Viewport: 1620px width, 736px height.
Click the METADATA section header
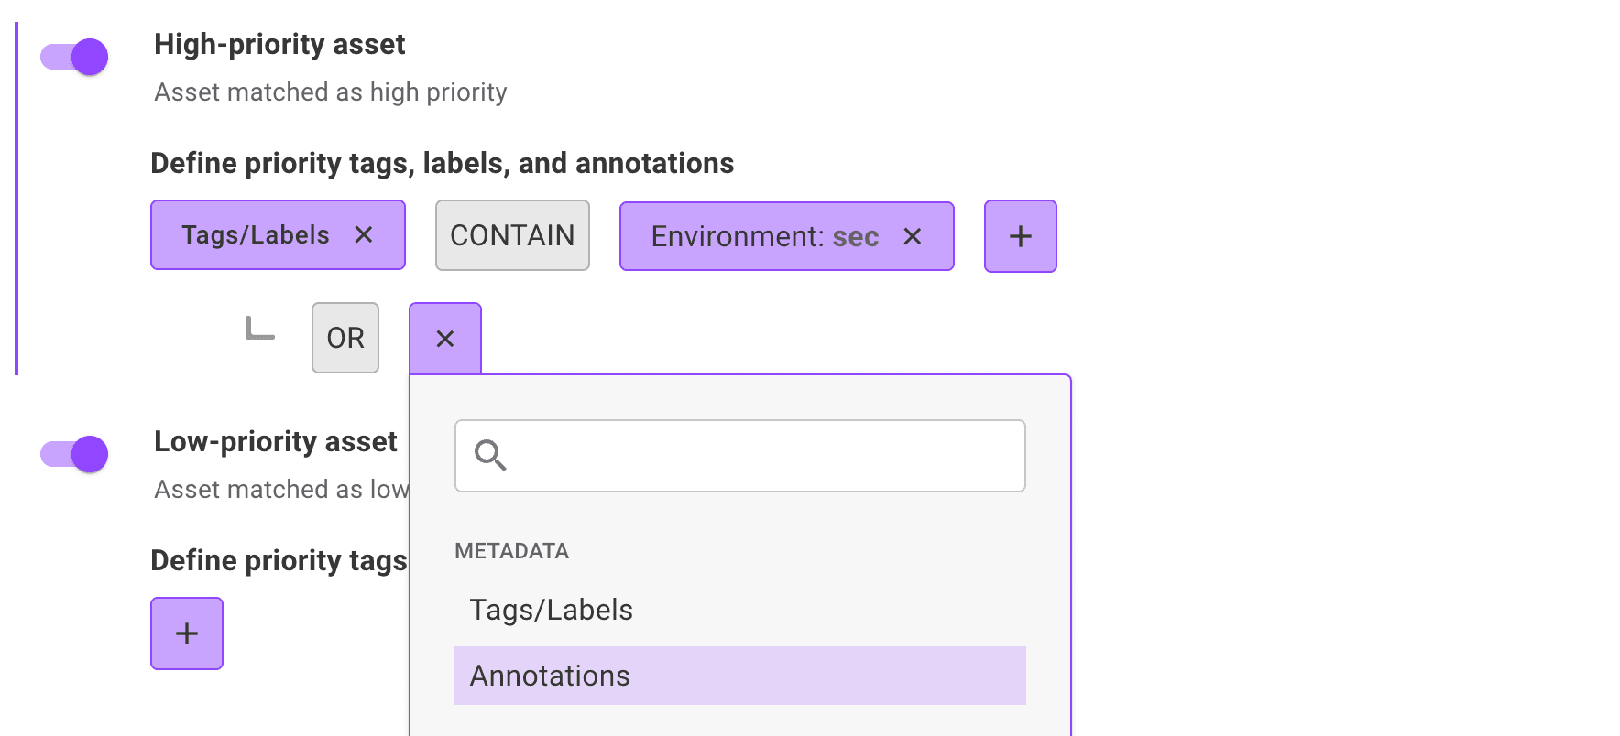(x=511, y=551)
